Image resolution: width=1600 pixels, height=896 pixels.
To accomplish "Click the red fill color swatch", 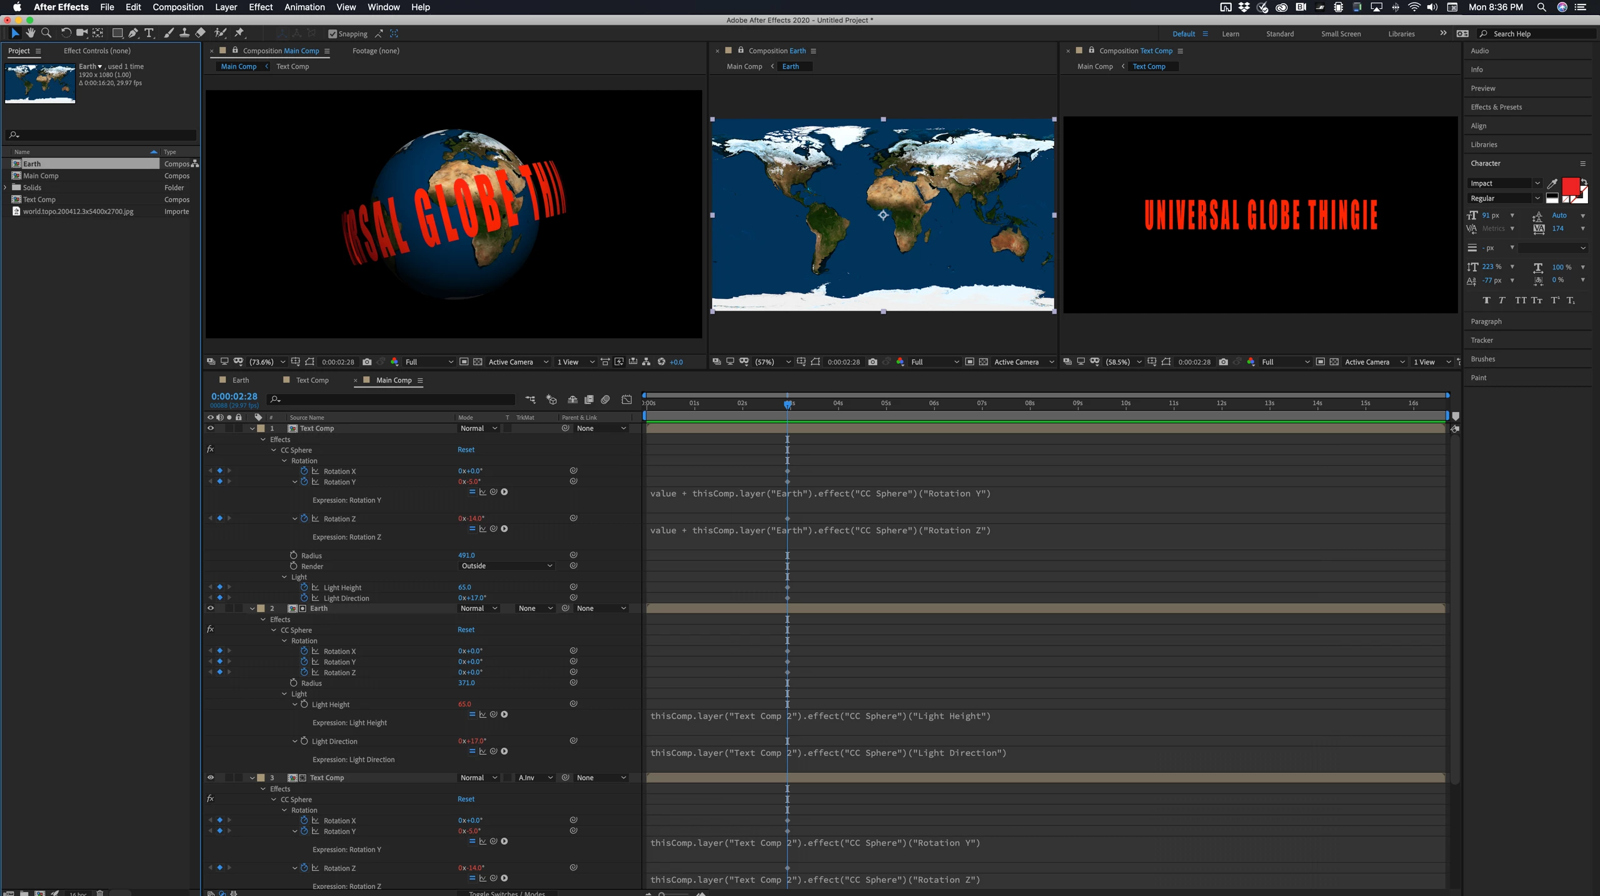I will click(1570, 186).
